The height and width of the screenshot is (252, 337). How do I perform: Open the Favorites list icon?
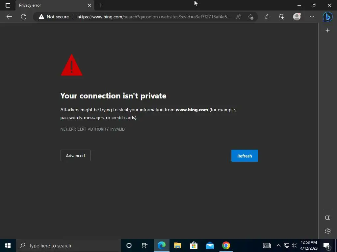point(267,17)
